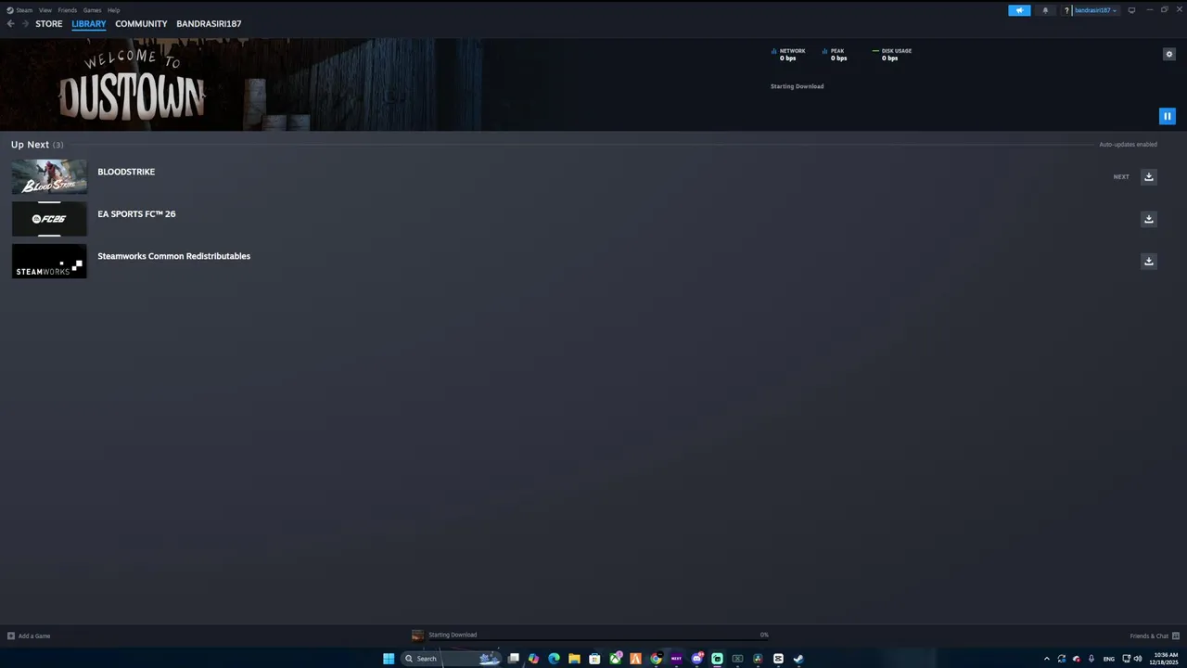Click download icon for Steamworks Common Redistributables

coord(1148,261)
